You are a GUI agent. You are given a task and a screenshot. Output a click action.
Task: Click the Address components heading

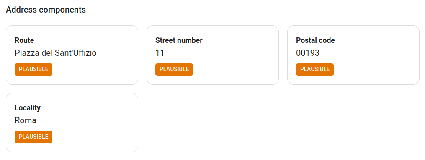tap(46, 10)
